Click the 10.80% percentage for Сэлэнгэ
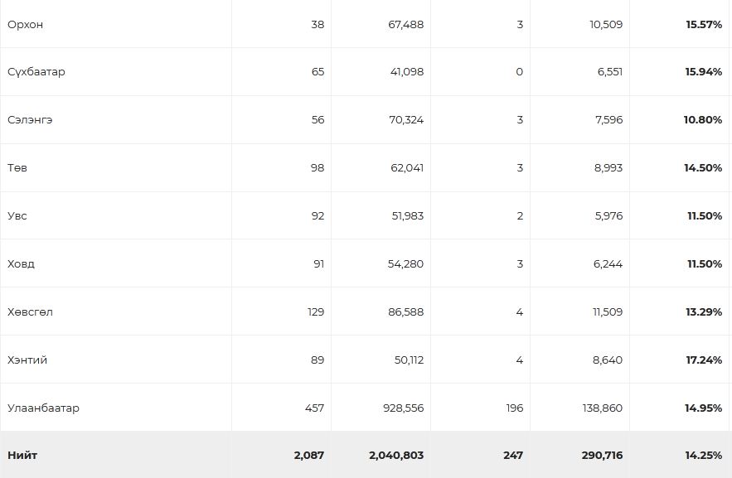 coord(703,120)
